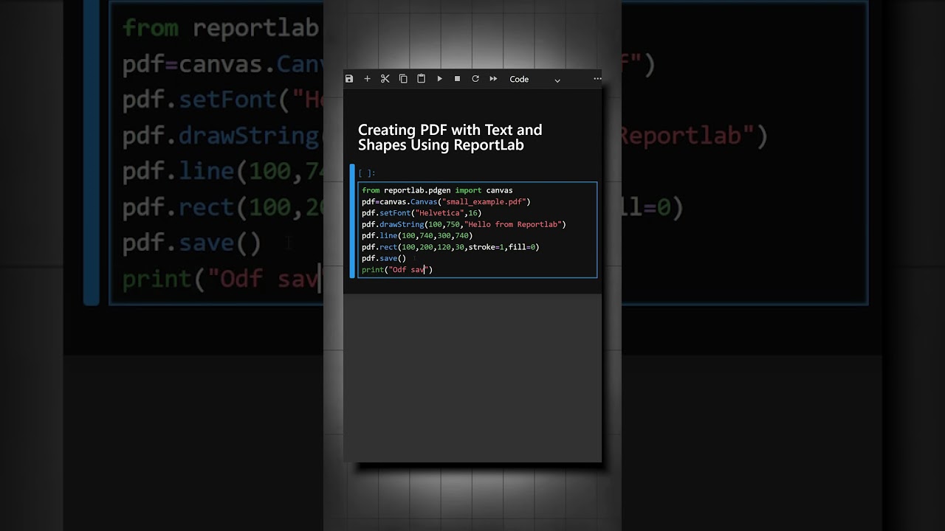Restart the kernel
The width and height of the screenshot is (945, 531).
(475, 79)
